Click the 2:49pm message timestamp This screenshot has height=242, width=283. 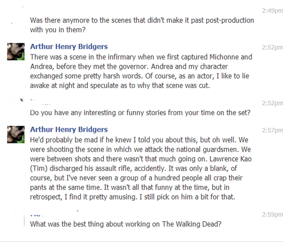[272, 11]
